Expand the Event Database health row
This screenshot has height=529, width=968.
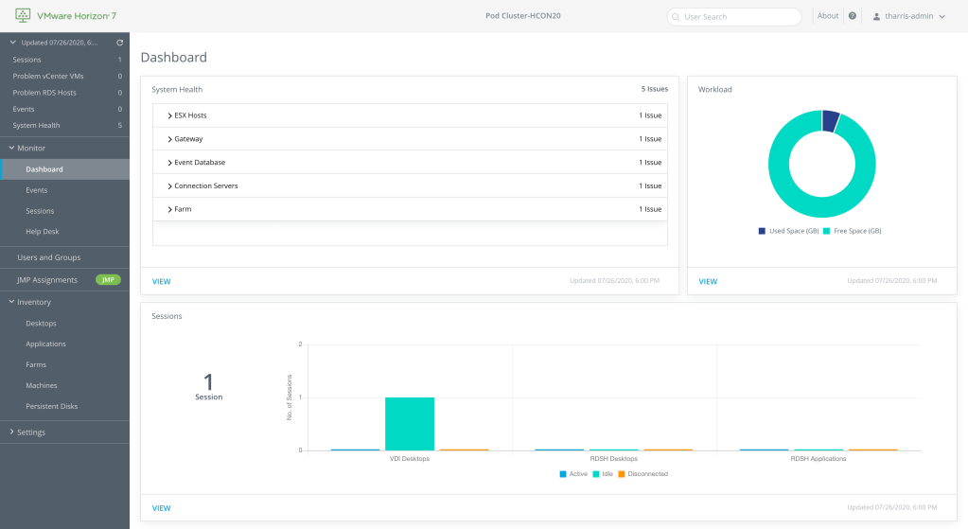(x=169, y=163)
